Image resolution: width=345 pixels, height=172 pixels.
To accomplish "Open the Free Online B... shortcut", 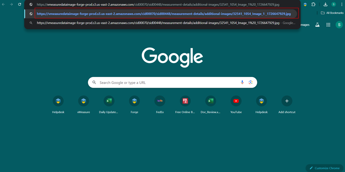I will tap(185, 105).
